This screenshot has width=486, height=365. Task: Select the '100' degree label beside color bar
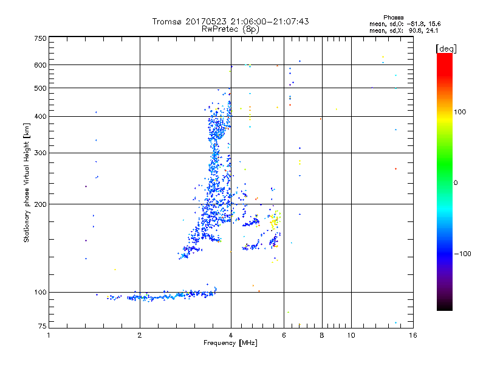[460, 112]
